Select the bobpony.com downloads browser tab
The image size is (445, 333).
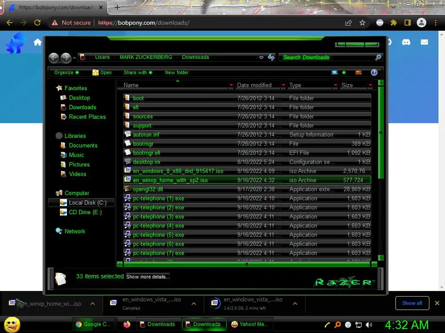[x=55, y=7]
